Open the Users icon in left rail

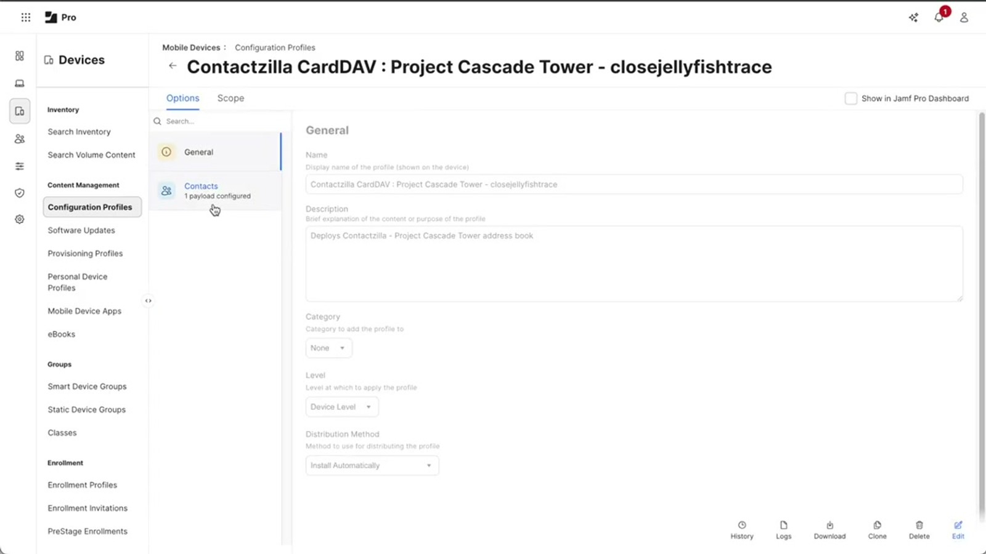click(x=20, y=139)
